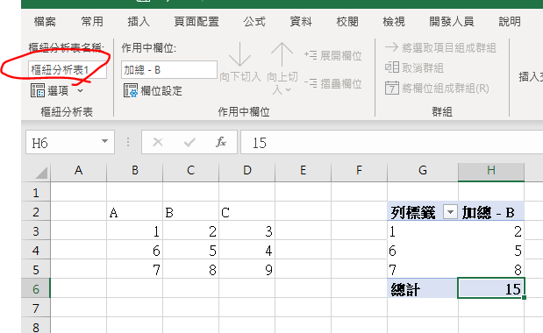Select column E header
The image size is (543, 333).
(303, 171)
